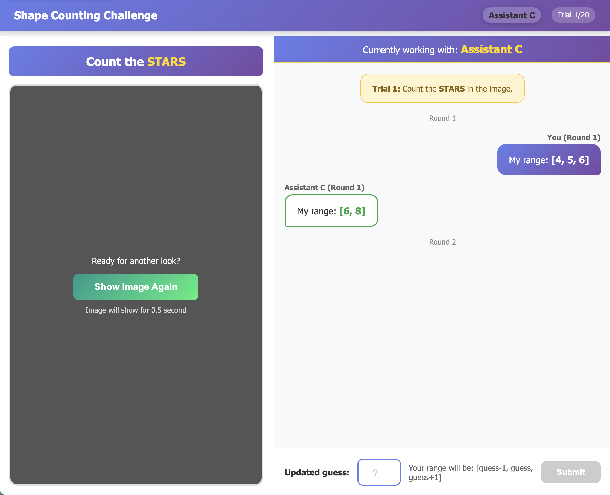Click the Assistant C (Round 1) label
The image size is (610, 495).
324,187
